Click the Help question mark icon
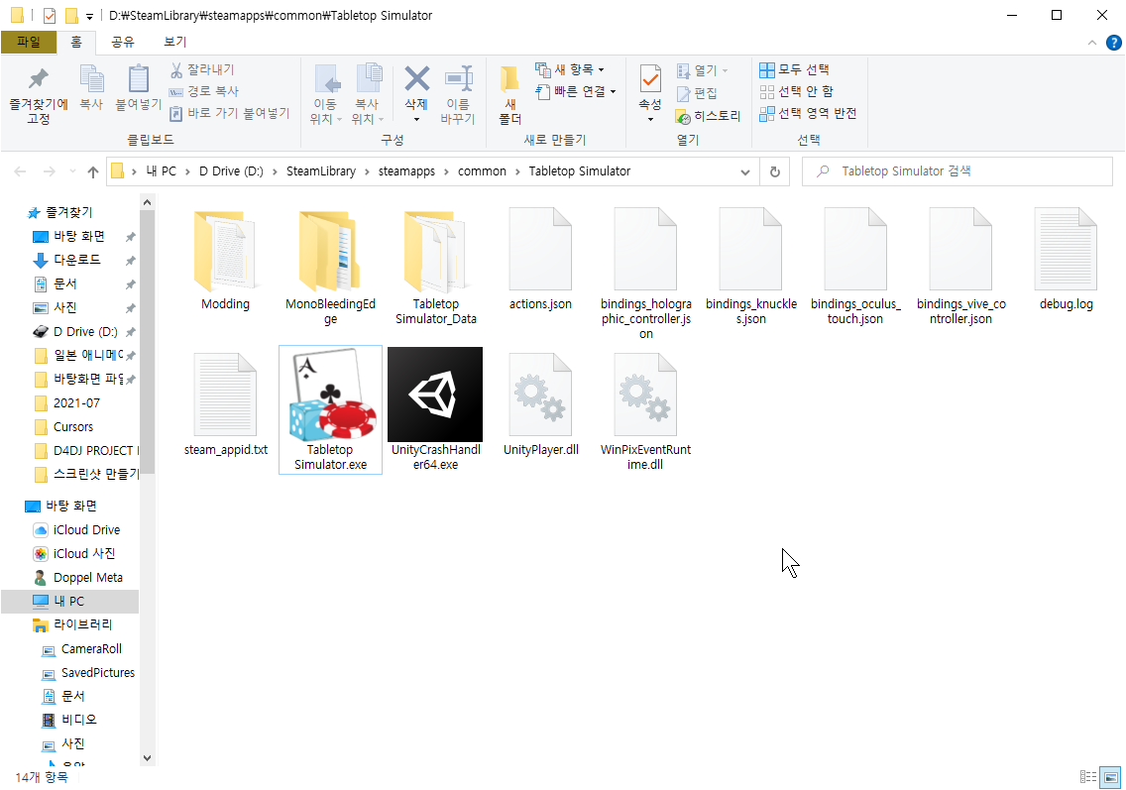Image resolution: width=1126 pixels, height=790 pixels. click(x=1114, y=43)
